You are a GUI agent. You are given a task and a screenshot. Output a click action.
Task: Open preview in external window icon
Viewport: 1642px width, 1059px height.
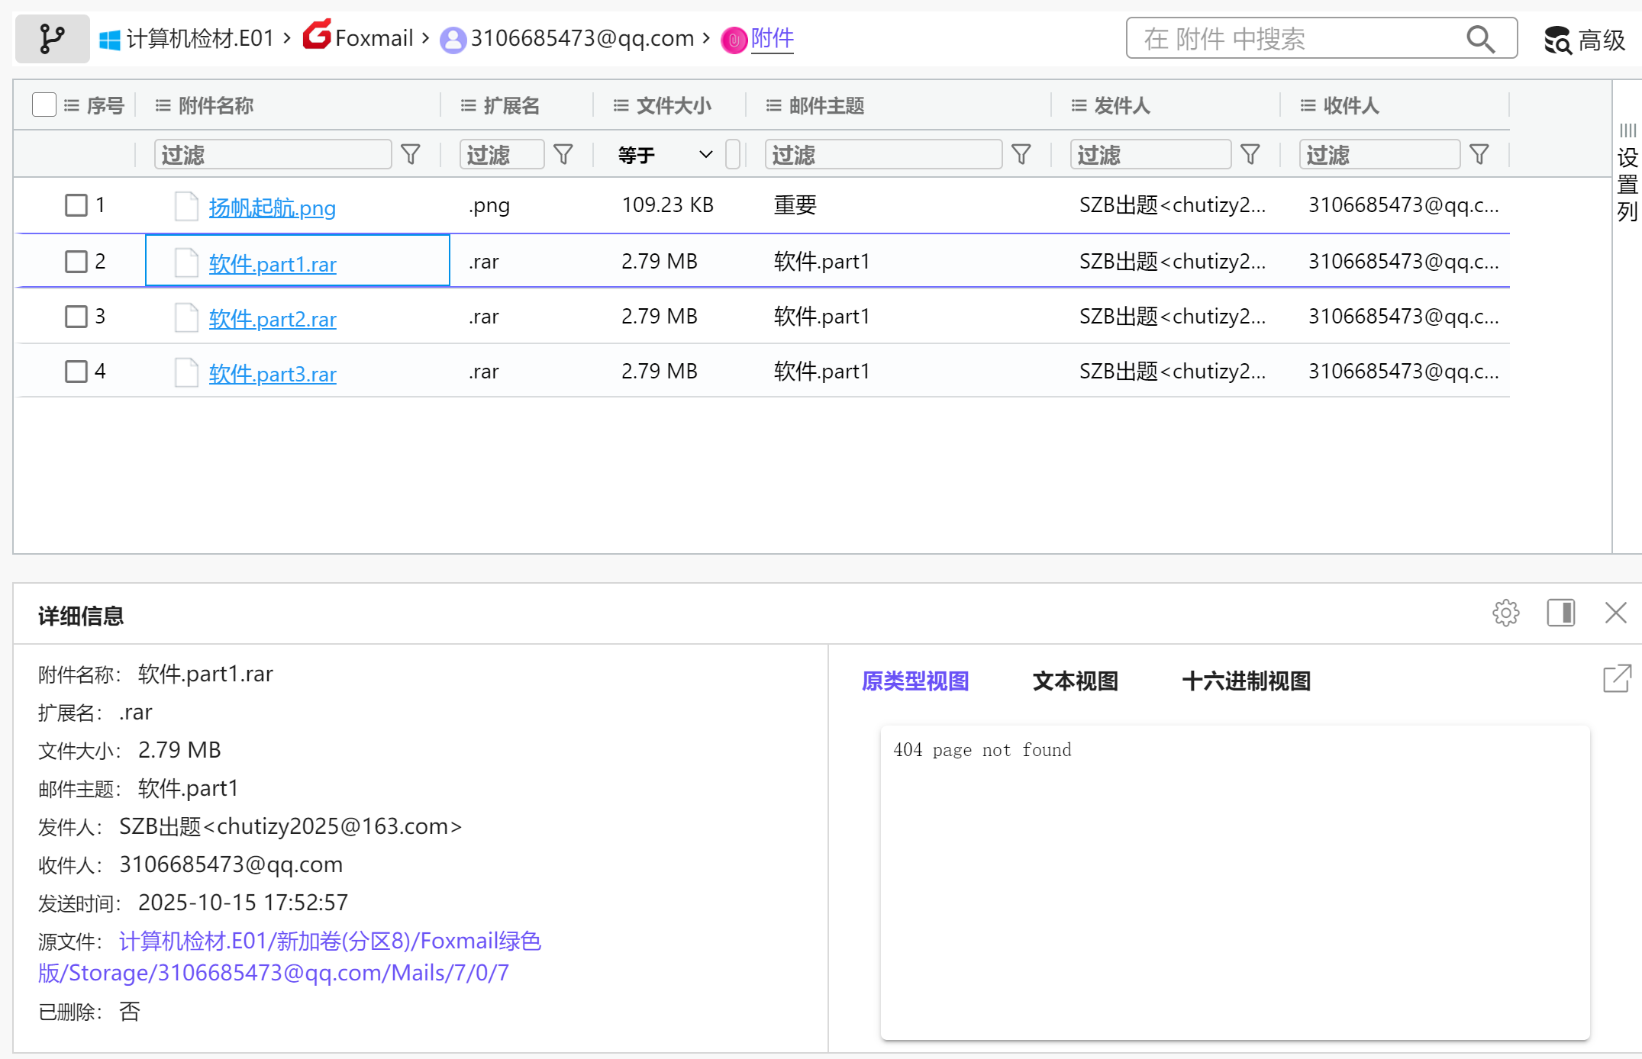1617,678
